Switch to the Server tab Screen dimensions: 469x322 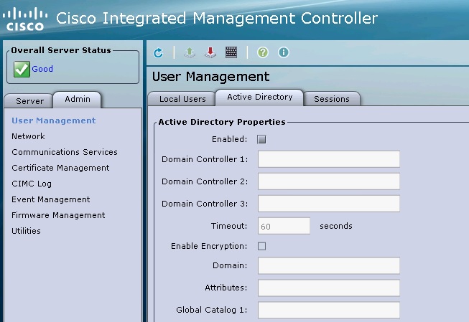coord(29,101)
